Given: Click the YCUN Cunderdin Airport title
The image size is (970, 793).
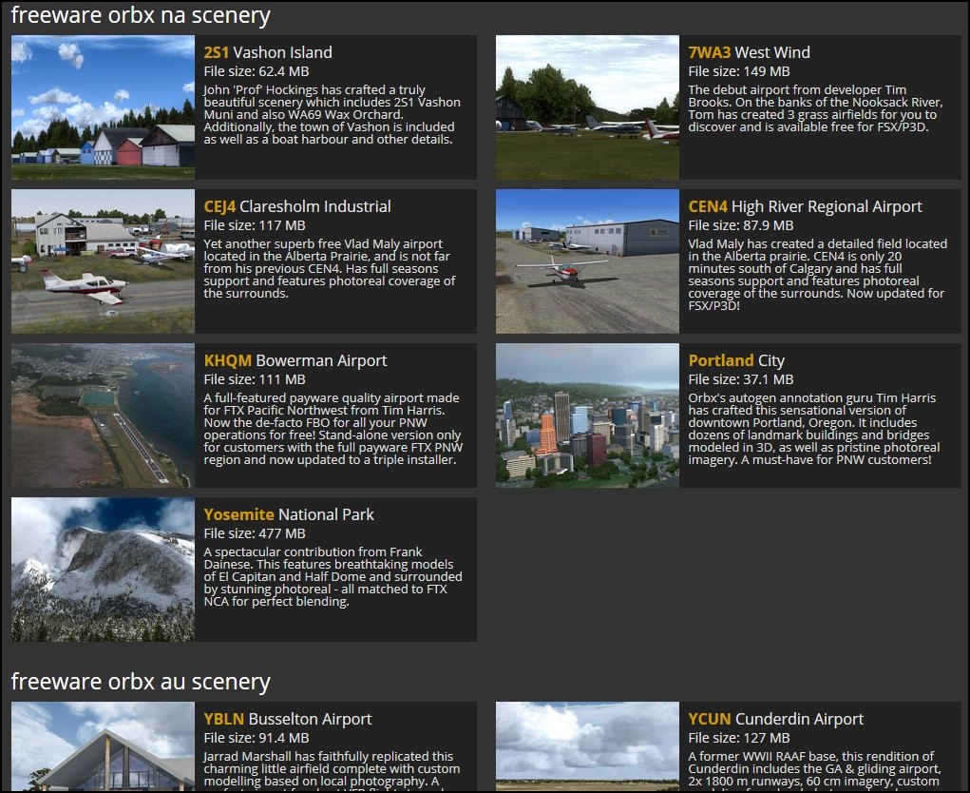Looking at the screenshot, I should (776, 720).
